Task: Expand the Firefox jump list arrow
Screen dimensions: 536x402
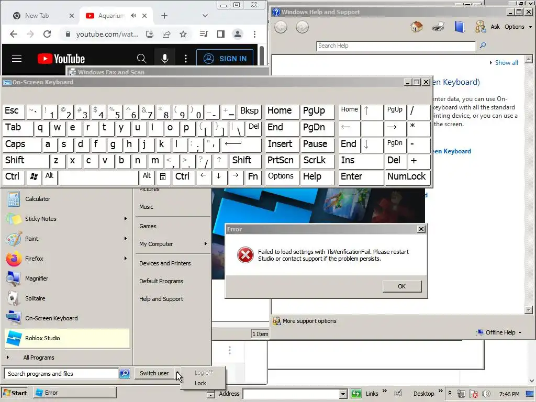Action: [126, 259]
